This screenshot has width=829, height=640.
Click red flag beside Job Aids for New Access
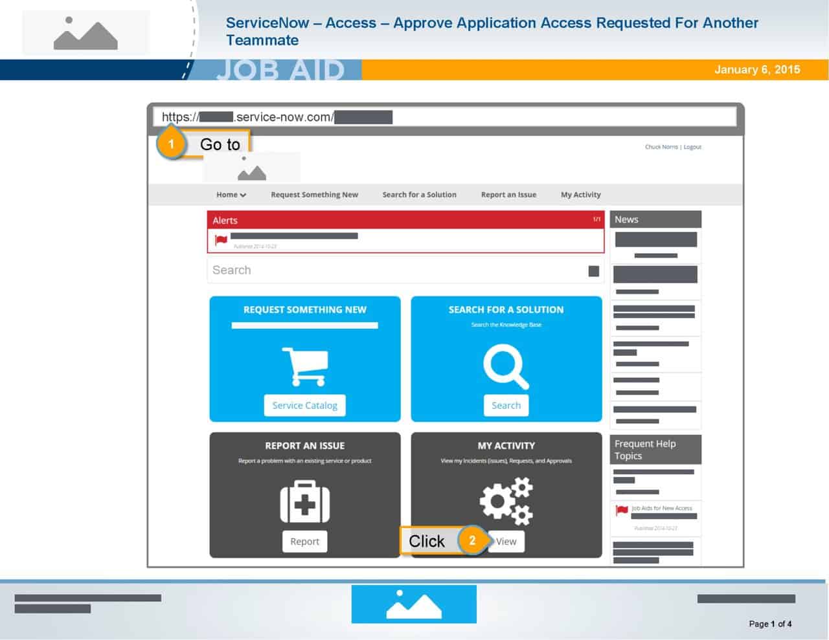(x=622, y=511)
